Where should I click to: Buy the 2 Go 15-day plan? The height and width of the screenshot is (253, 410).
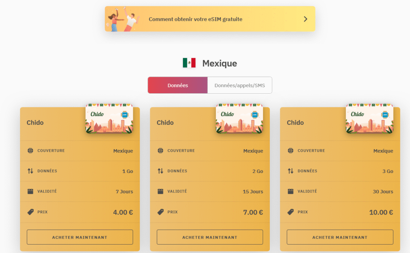(x=210, y=237)
